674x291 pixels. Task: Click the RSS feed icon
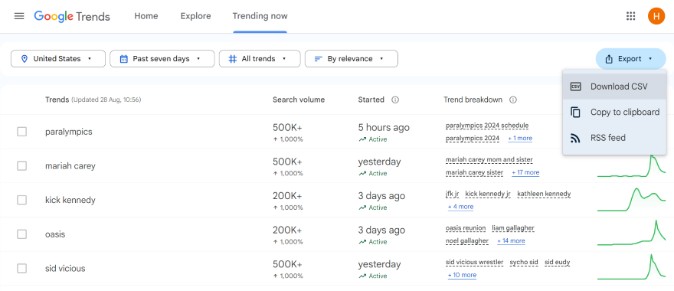575,138
